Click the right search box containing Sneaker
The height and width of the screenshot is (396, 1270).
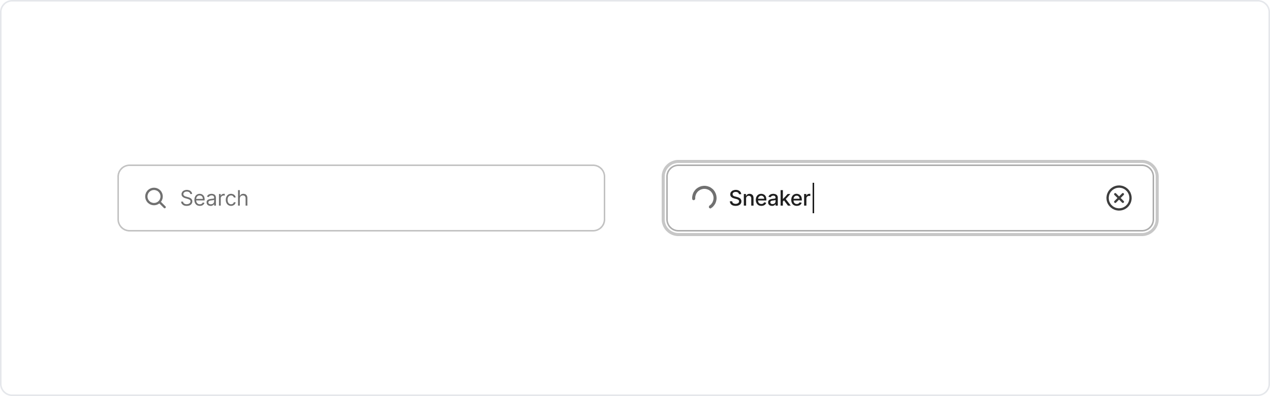(910, 198)
